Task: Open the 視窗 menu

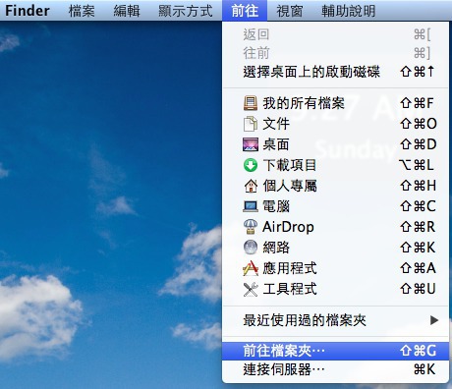Action: coord(290,11)
